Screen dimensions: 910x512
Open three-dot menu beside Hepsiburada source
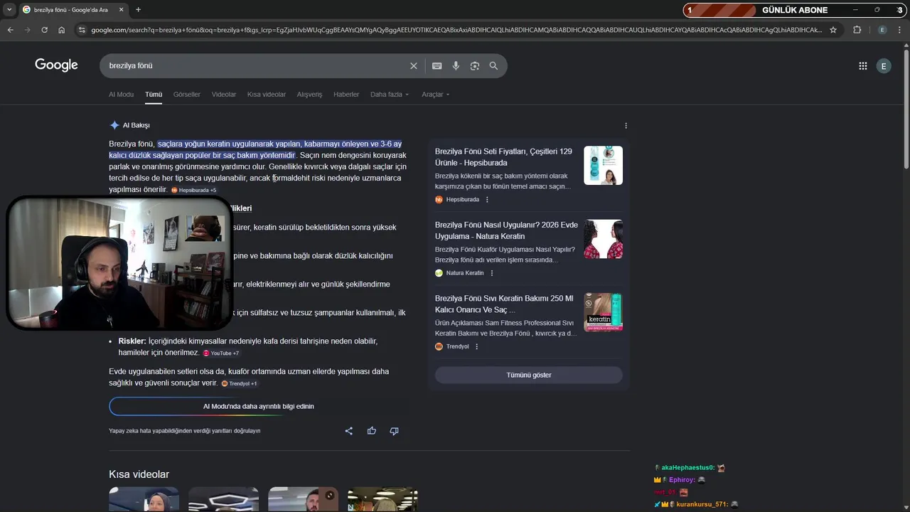(487, 200)
